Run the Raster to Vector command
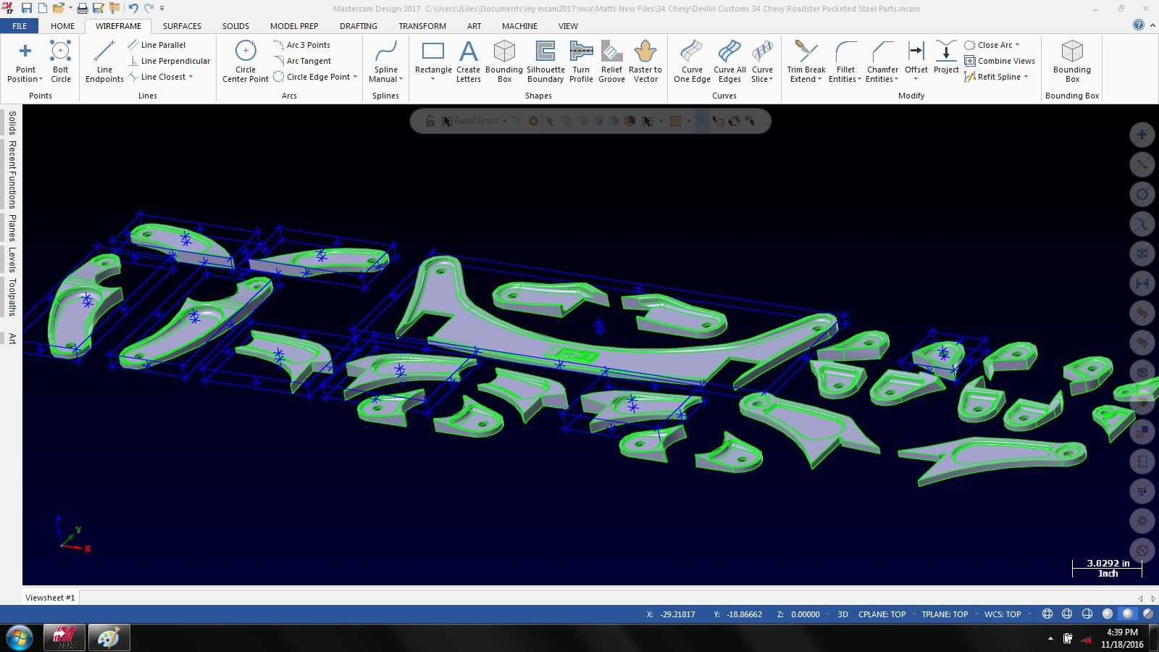This screenshot has width=1159, height=652. (645, 62)
